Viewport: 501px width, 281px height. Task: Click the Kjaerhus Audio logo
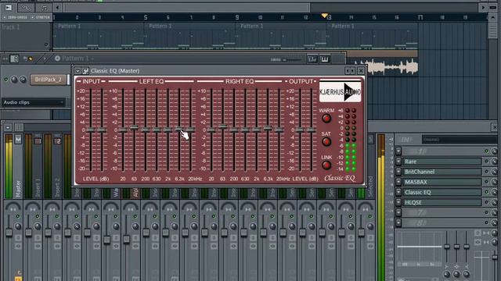click(341, 92)
